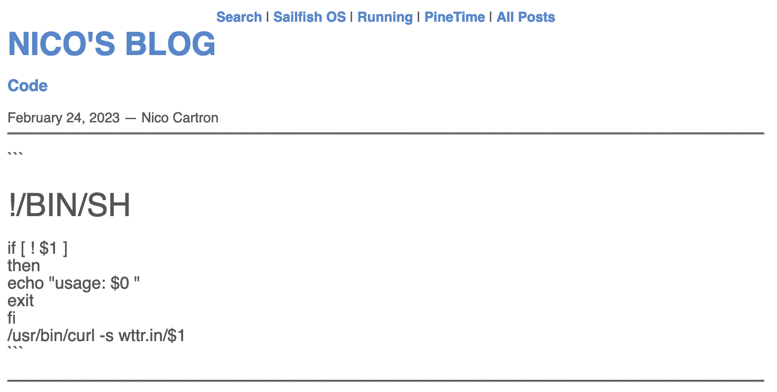
Task: Click the closing backticks after the curl line
Action: [15, 349]
